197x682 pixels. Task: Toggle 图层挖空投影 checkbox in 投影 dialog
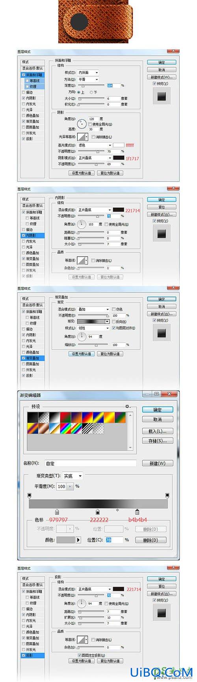pyautogui.click(x=80, y=655)
